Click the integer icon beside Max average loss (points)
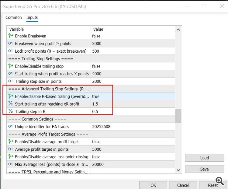This screenshot has height=189, width=228. 11,164
